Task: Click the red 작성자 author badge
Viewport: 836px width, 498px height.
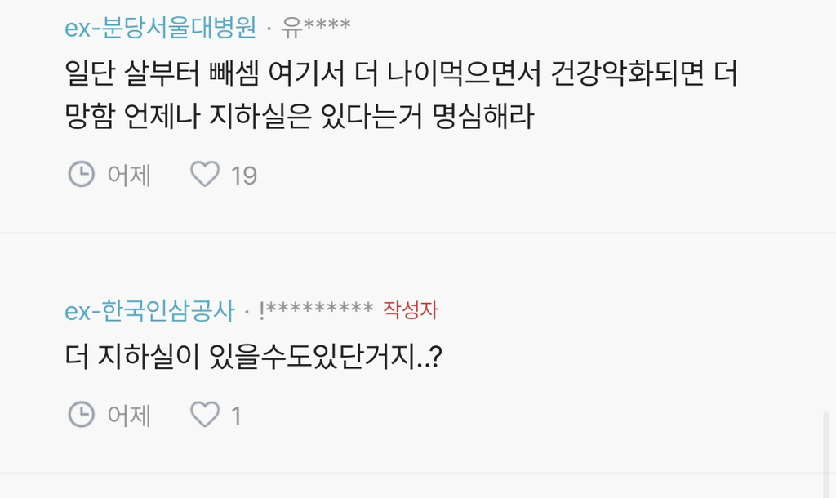Action: [x=411, y=310]
